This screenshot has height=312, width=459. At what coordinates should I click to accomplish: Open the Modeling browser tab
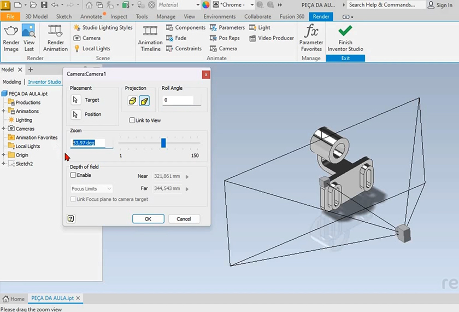tap(12, 82)
